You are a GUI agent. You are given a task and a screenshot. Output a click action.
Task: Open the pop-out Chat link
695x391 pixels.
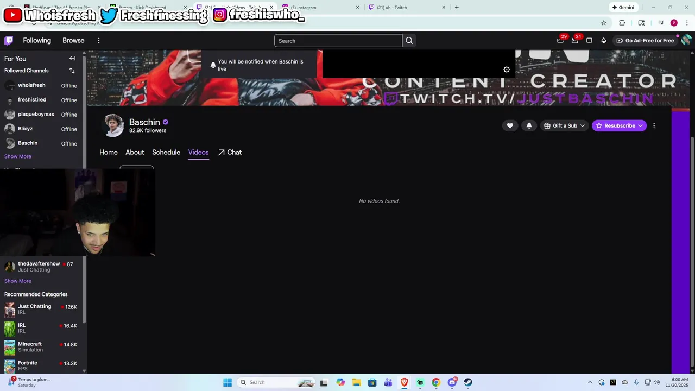tap(230, 153)
